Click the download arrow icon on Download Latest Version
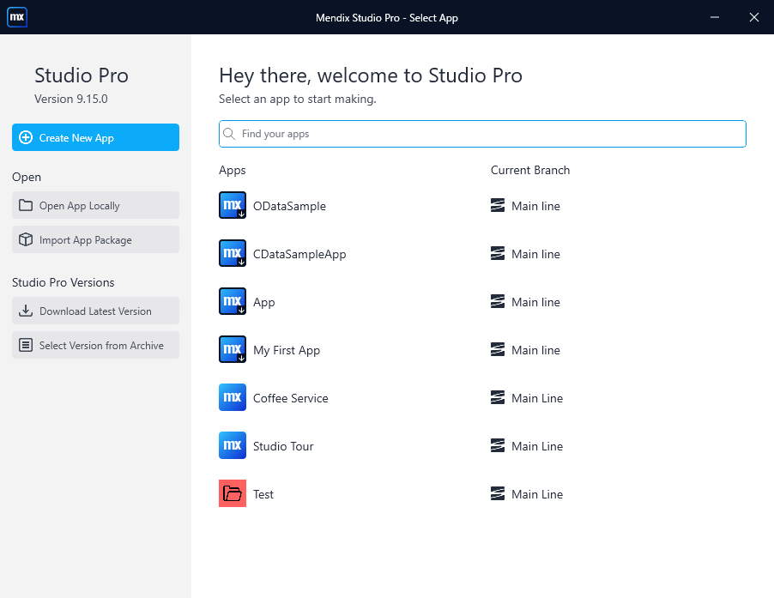The height and width of the screenshot is (598, 774). point(26,311)
